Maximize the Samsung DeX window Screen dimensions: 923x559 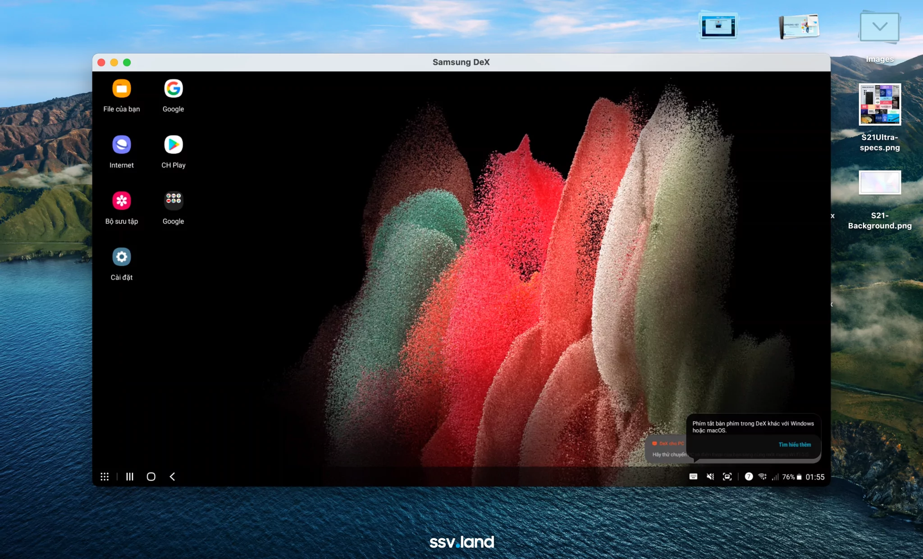point(127,63)
